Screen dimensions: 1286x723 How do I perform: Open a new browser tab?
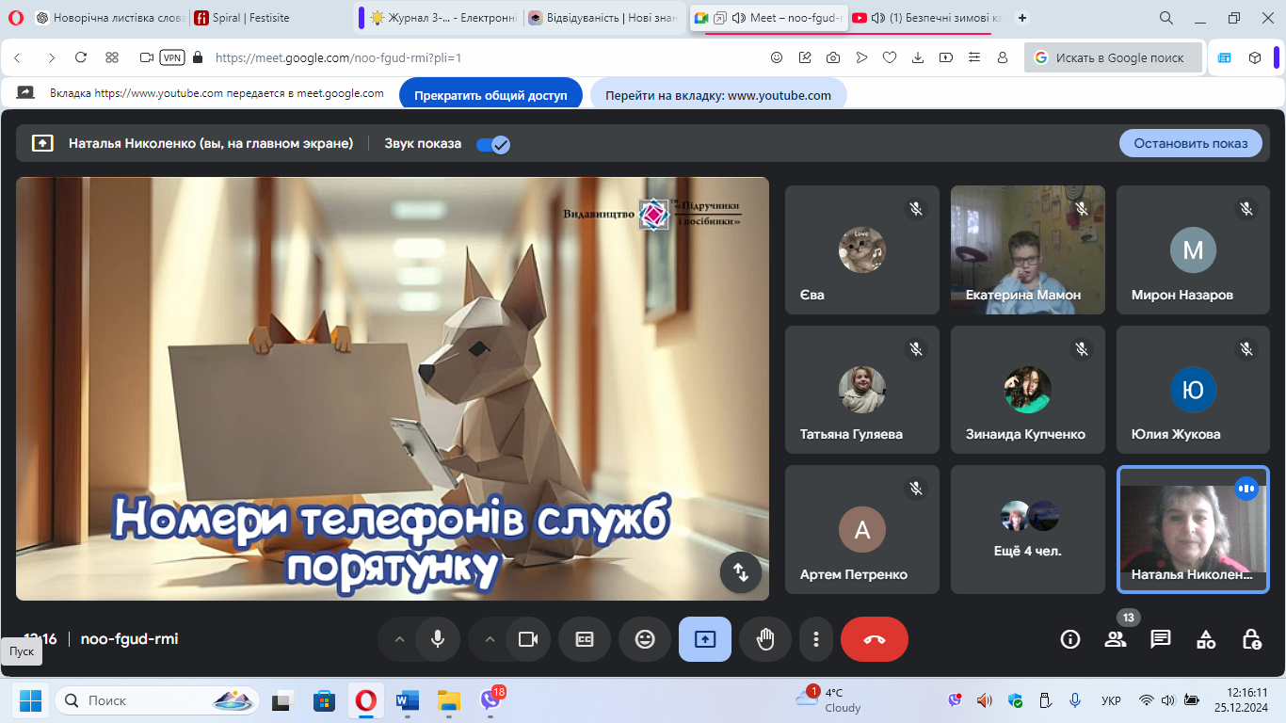pyautogui.click(x=1023, y=18)
